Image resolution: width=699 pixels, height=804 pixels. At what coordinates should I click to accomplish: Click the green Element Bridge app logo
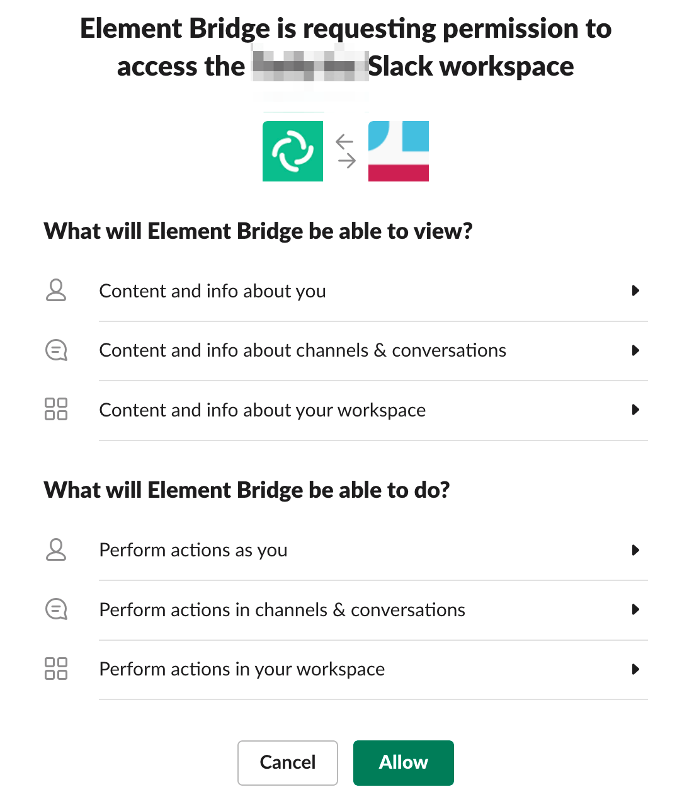[x=293, y=151]
